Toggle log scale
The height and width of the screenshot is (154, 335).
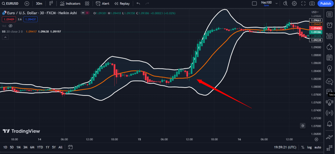pyautogui.click(x=309, y=147)
